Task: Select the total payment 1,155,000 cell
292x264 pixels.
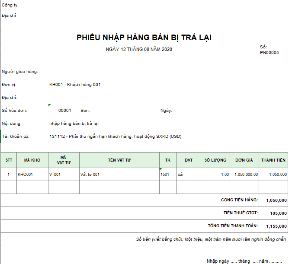Action: click(276, 226)
